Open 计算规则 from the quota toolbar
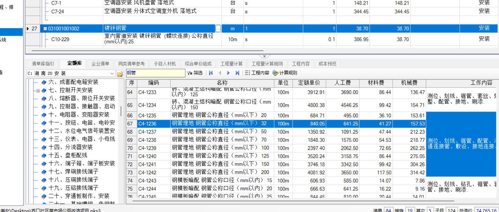 (285, 73)
